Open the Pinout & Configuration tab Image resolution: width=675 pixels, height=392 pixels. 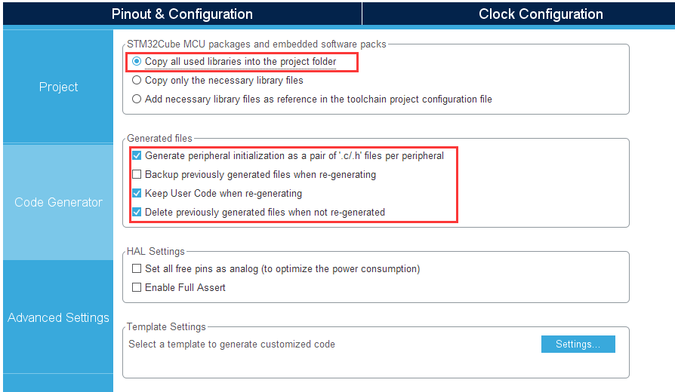(182, 14)
